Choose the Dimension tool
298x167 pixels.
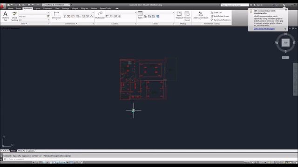point(56,15)
